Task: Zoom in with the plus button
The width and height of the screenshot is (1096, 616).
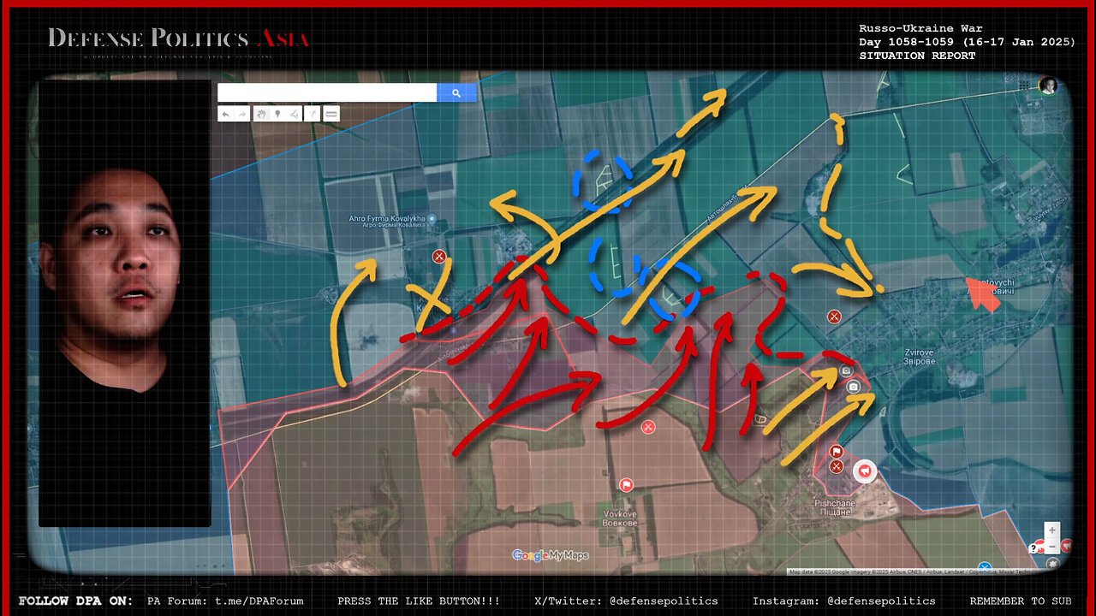Action: (x=1052, y=530)
